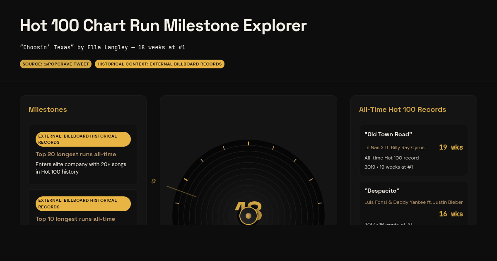
Task: Click the "Milestones" panel heading
Action: coord(48,109)
